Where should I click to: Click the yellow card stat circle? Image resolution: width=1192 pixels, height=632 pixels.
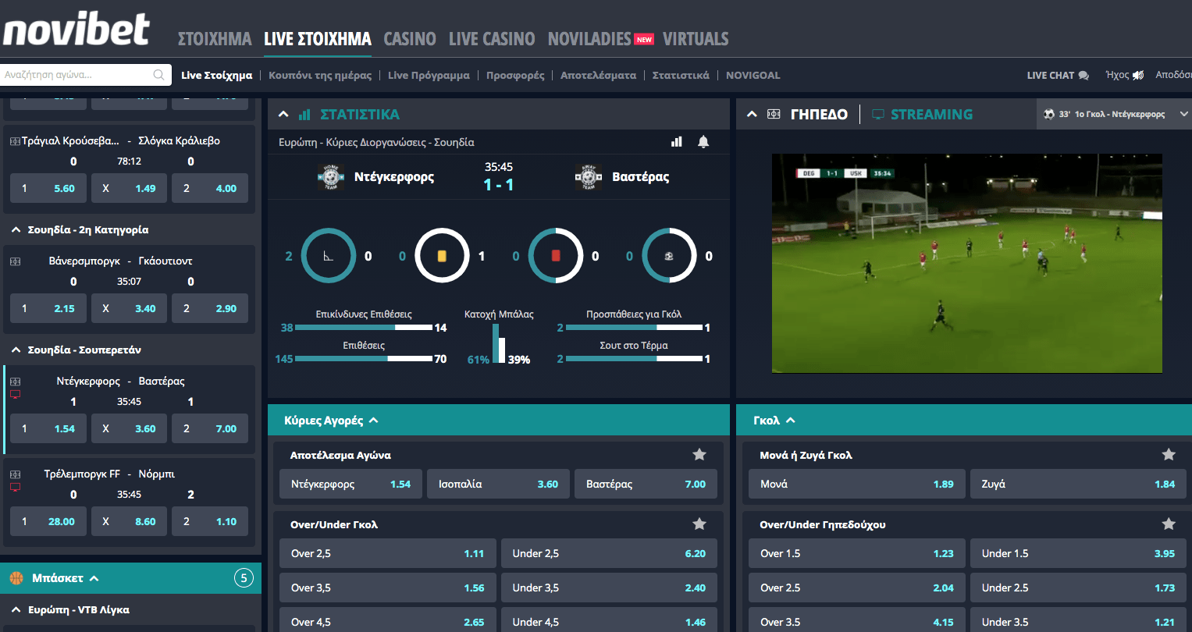442,256
